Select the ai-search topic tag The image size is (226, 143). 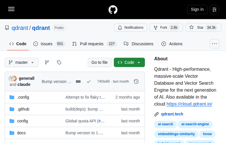click(x=165, y=124)
